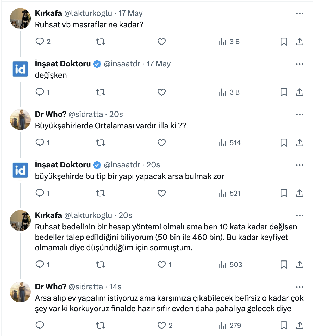
Task: Bookmark the 'büyükşehirde bu tip' tweet
Action: pyautogui.click(x=284, y=193)
